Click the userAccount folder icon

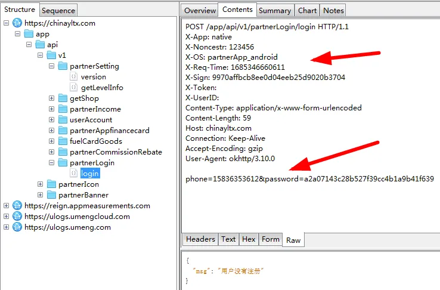tap(63, 119)
